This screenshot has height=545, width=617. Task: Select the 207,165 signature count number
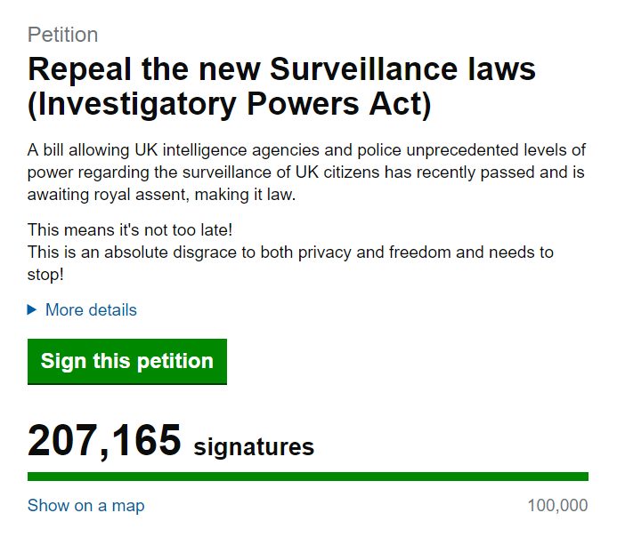[x=104, y=441]
